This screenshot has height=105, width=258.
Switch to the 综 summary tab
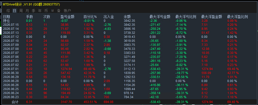point(8,11)
